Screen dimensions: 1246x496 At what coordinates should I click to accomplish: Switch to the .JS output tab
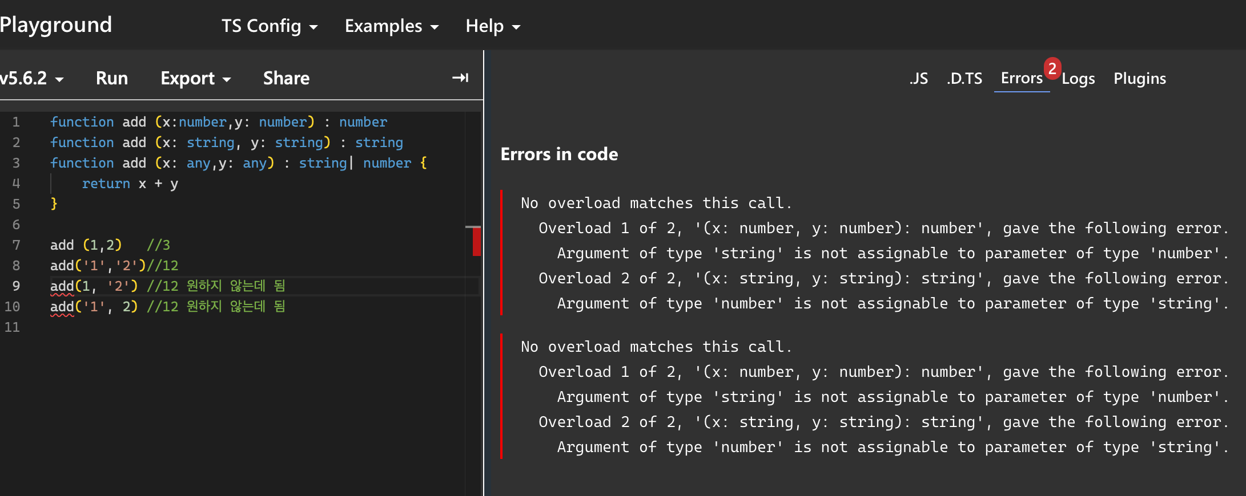tap(919, 78)
